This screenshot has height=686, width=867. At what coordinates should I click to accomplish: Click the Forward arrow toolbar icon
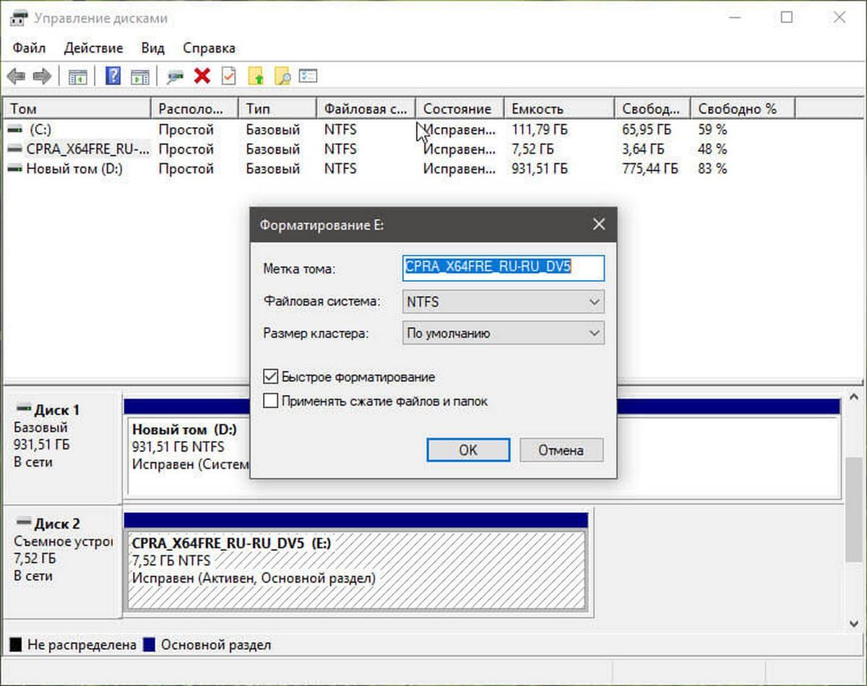coord(42,76)
